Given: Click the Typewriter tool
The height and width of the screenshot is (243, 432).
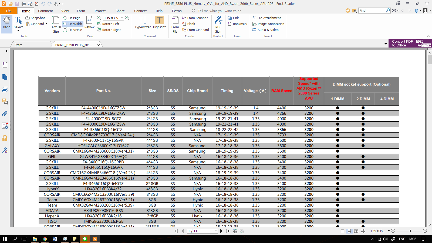Looking at the screenshot, I should pyautogui.click(x=143, y=23).
